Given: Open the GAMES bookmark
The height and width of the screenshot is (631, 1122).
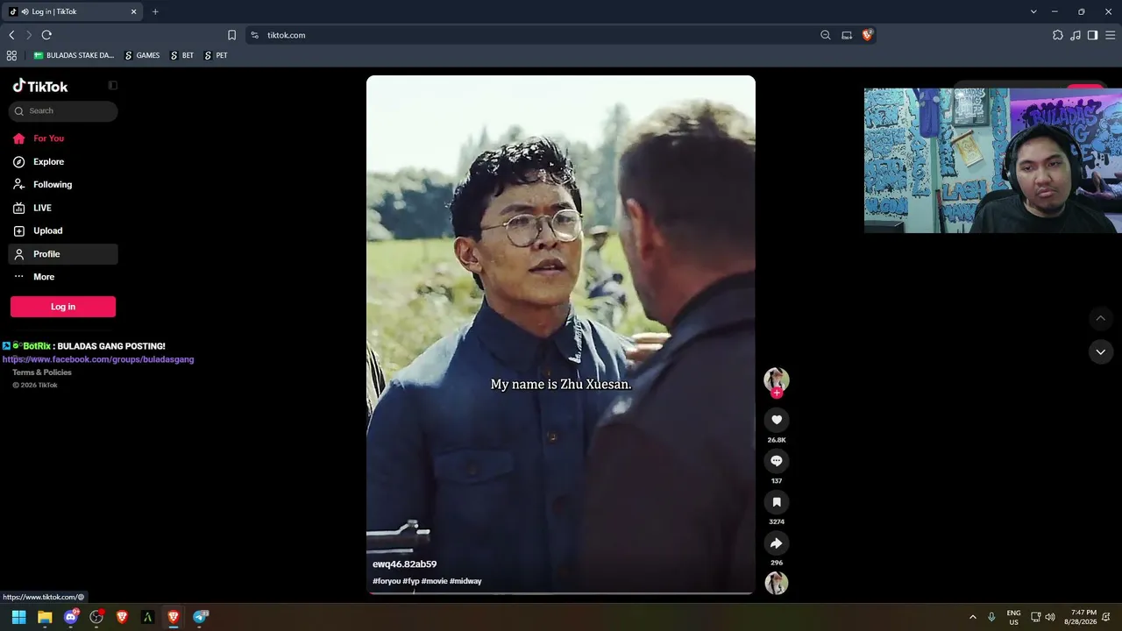Looking at the screenshot, I should (142, 55).
